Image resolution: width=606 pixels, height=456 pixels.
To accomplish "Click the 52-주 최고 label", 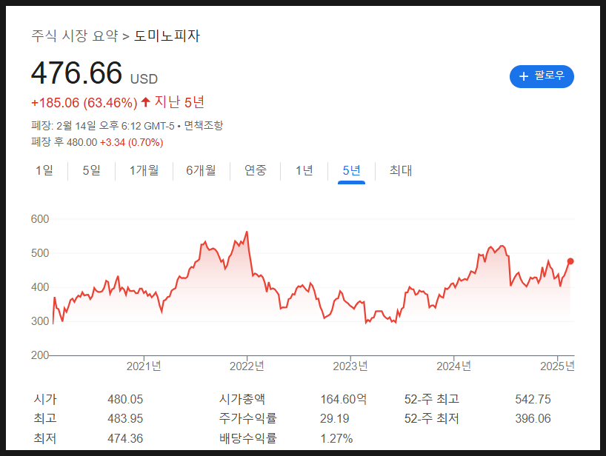I will tap(432, 399).
